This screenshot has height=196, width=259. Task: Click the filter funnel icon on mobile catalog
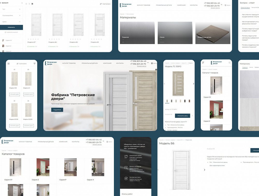point(34,64)
